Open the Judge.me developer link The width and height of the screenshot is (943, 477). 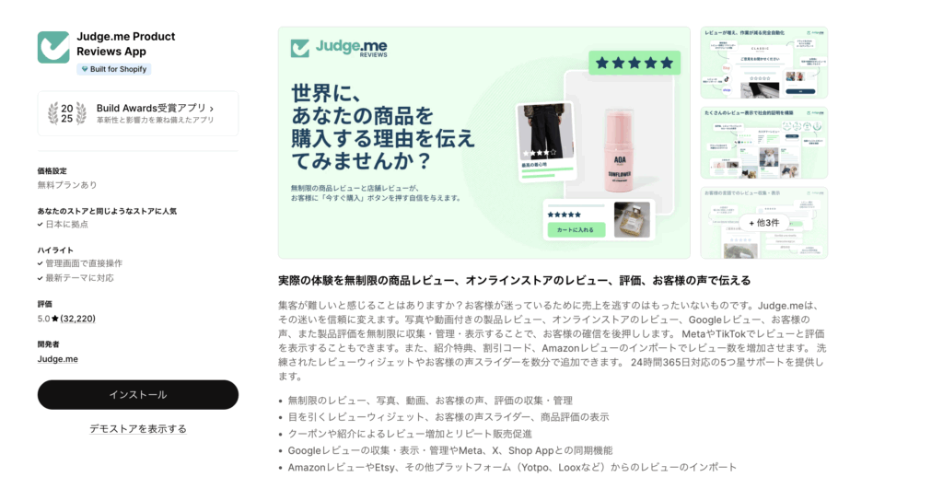click(58, 359)
